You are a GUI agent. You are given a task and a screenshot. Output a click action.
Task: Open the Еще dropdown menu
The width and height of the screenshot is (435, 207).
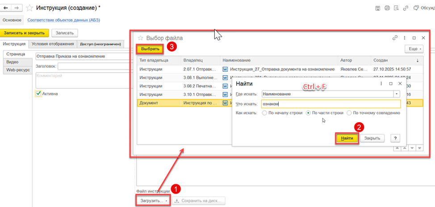click(x=414, y=49)
